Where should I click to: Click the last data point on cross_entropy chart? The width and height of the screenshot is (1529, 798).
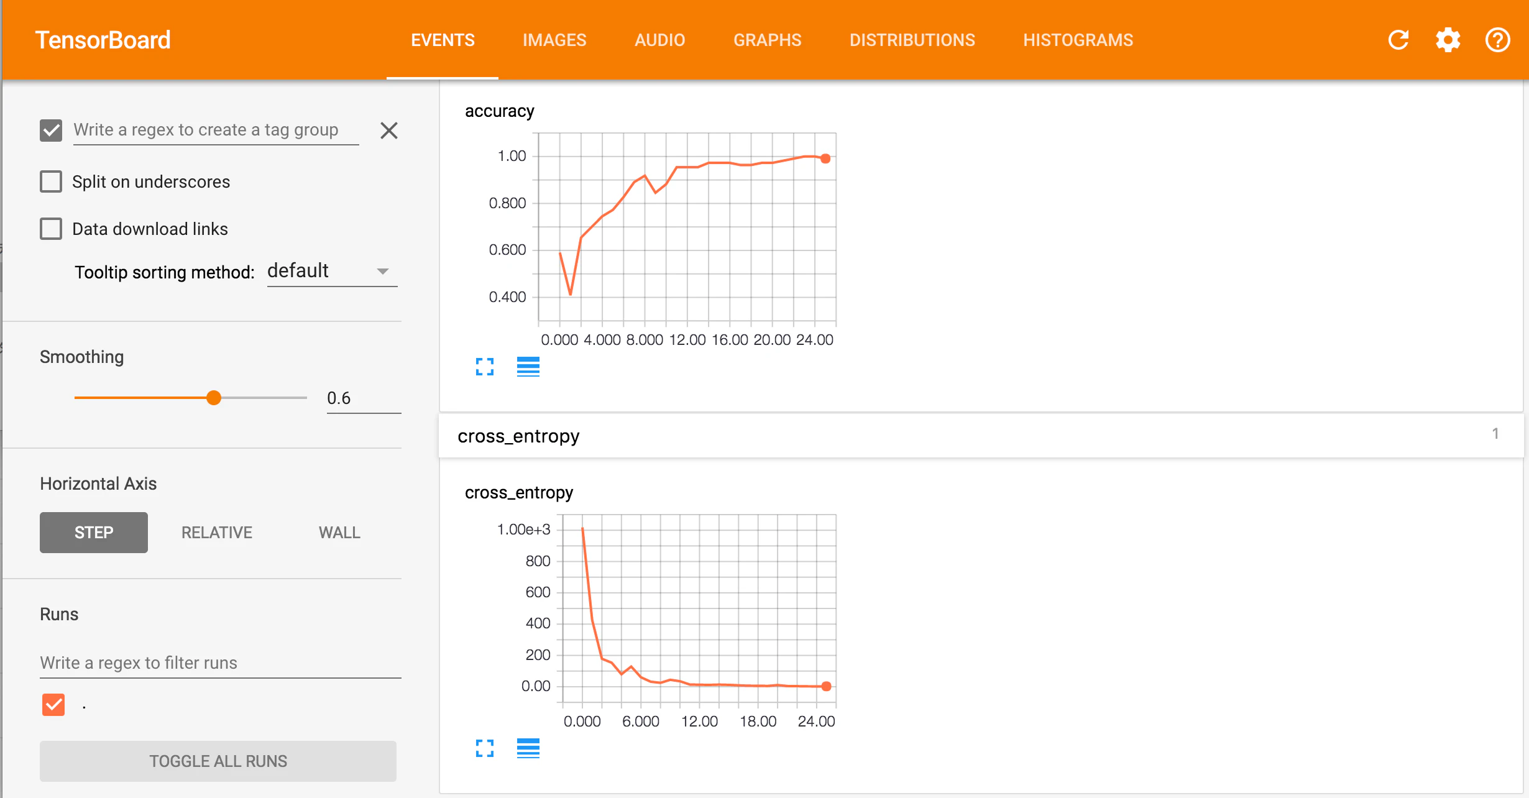click(x=826, y=686)
